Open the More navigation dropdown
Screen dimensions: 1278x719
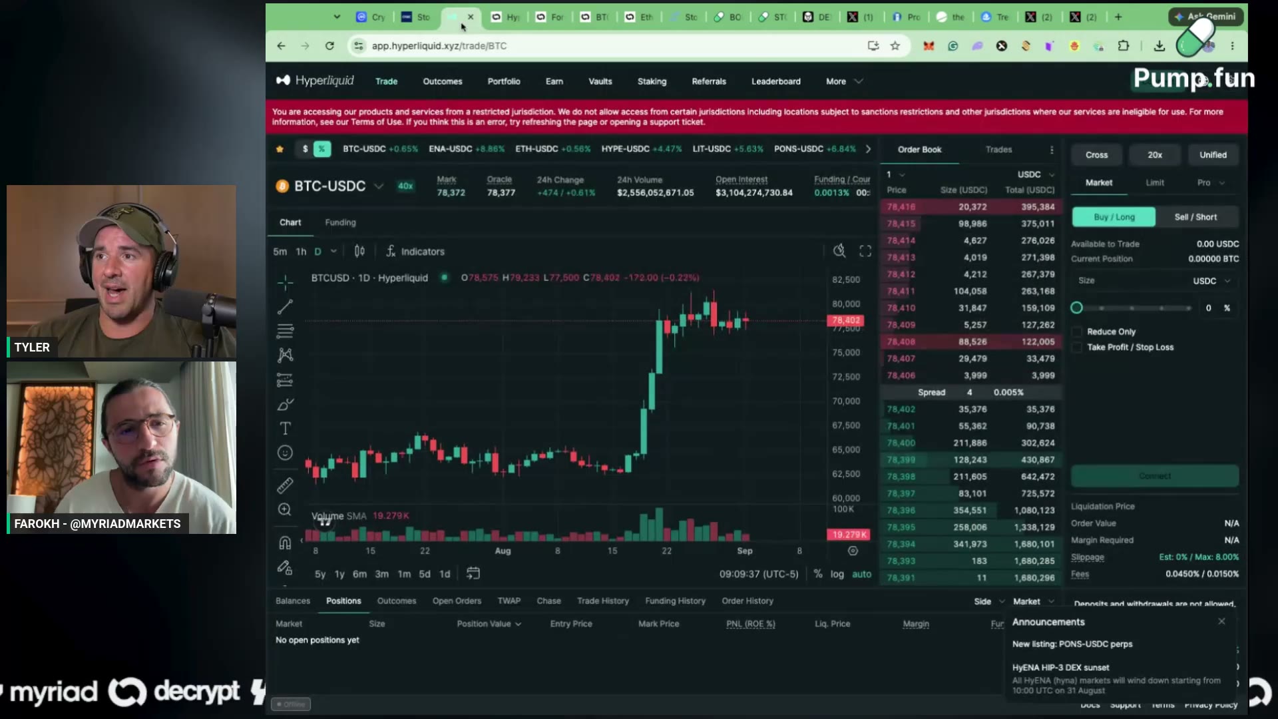tap(844, 81)
